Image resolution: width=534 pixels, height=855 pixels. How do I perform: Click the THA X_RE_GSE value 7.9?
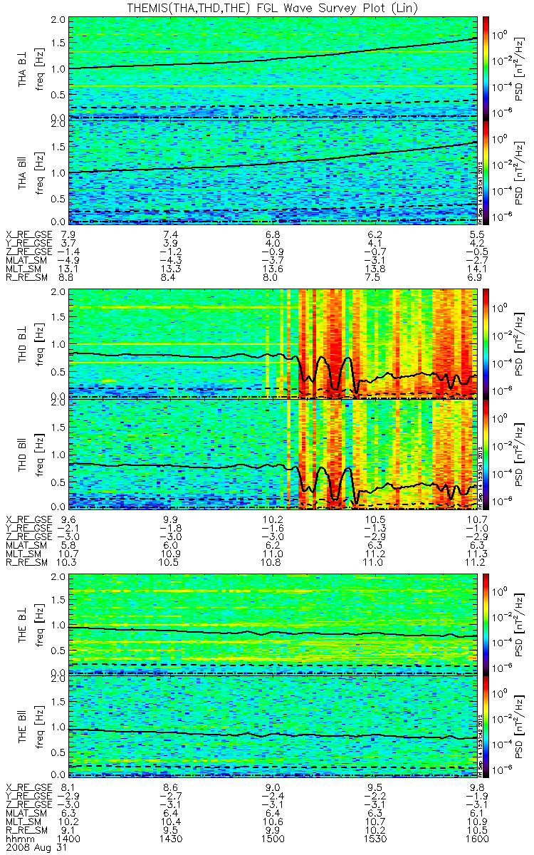(x=70, y=234)
